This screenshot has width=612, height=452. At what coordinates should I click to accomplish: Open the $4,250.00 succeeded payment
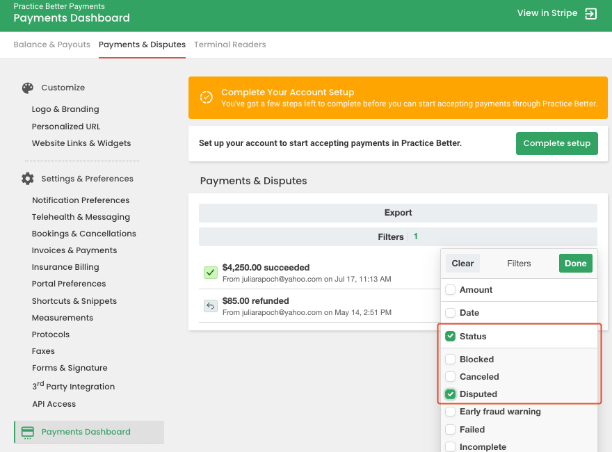click(x=319, y=273)
